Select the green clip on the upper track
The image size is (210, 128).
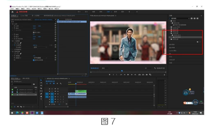coord(81,91)
